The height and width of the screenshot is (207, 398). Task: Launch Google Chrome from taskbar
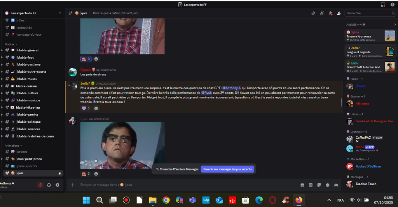[166, 200]
